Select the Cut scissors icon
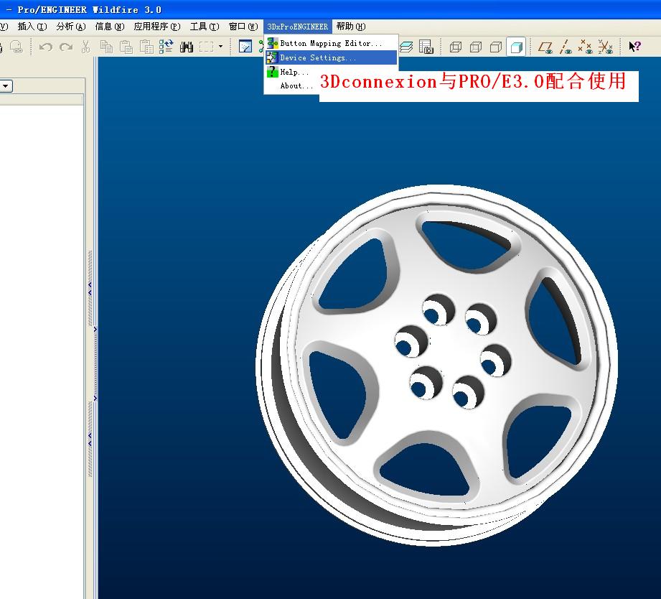 click(85, 47)
